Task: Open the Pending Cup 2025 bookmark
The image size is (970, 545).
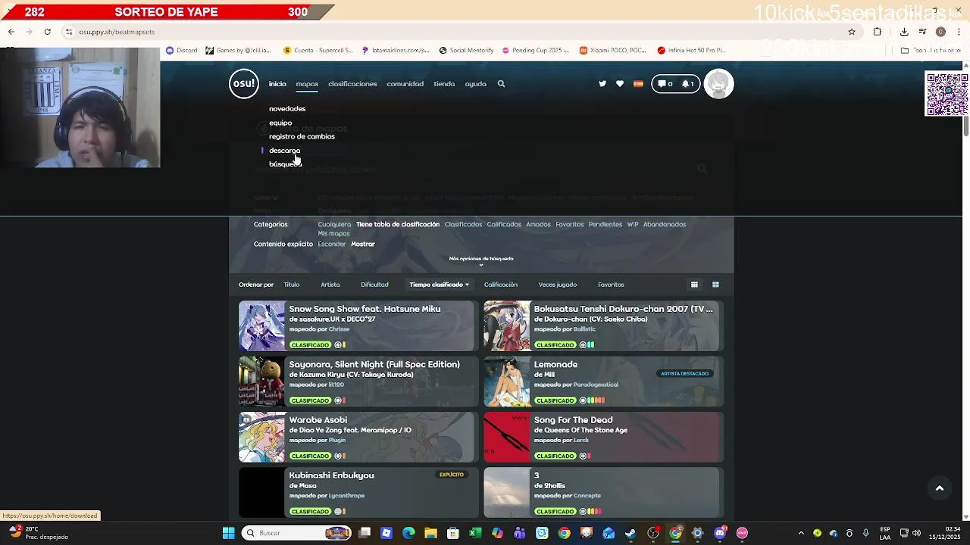Action: (534, 51)
